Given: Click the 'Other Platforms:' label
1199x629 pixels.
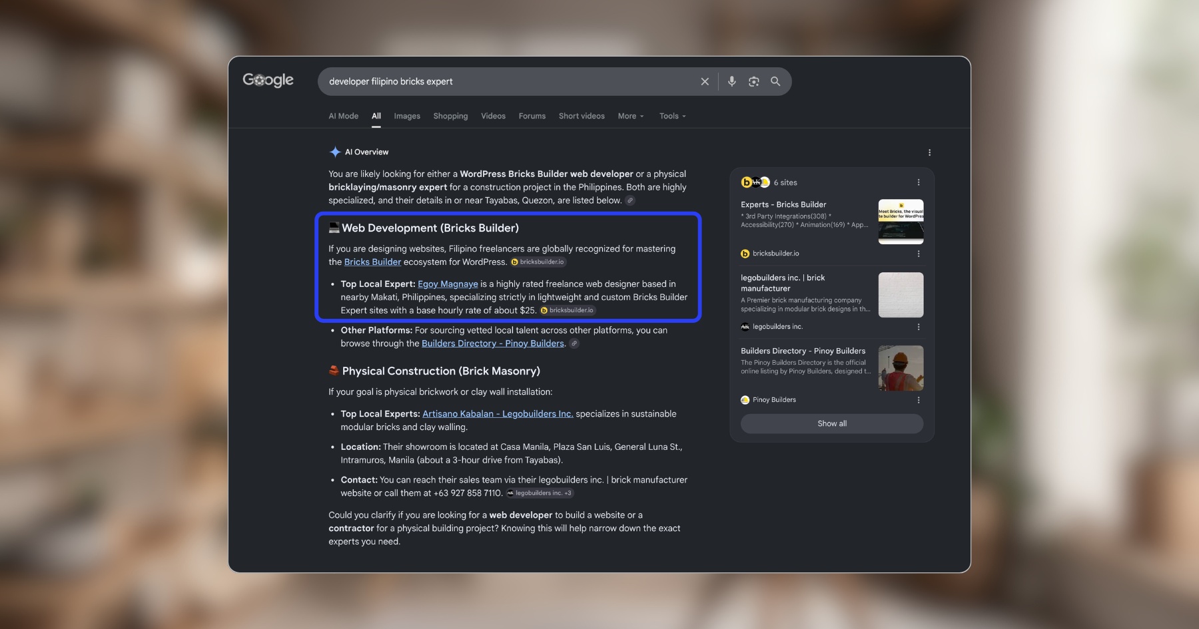Looking at the screenshot, I should [x=376, y=330].
